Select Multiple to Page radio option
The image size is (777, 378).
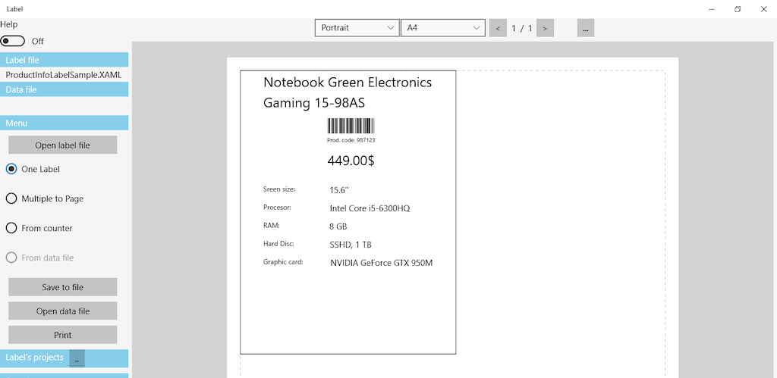(11, 198)
